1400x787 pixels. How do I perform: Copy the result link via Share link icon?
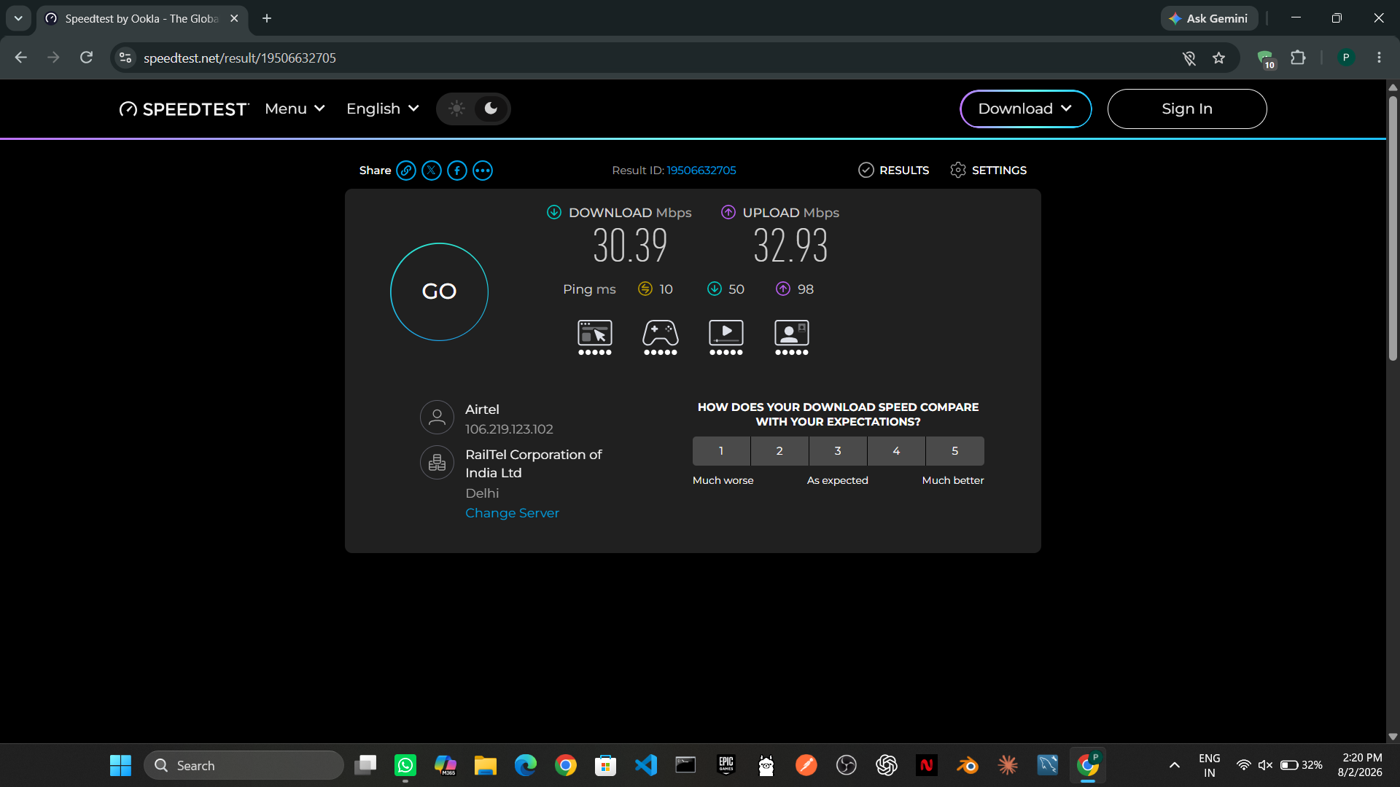click(x=406, y=171)
